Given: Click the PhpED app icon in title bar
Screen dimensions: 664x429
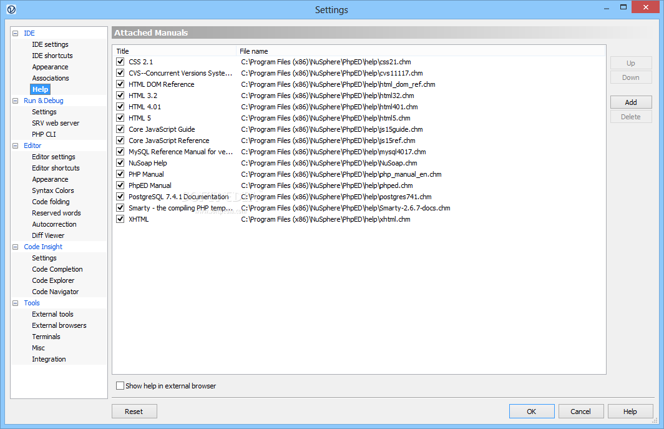Looking at the screenshot, I should 11,9.
